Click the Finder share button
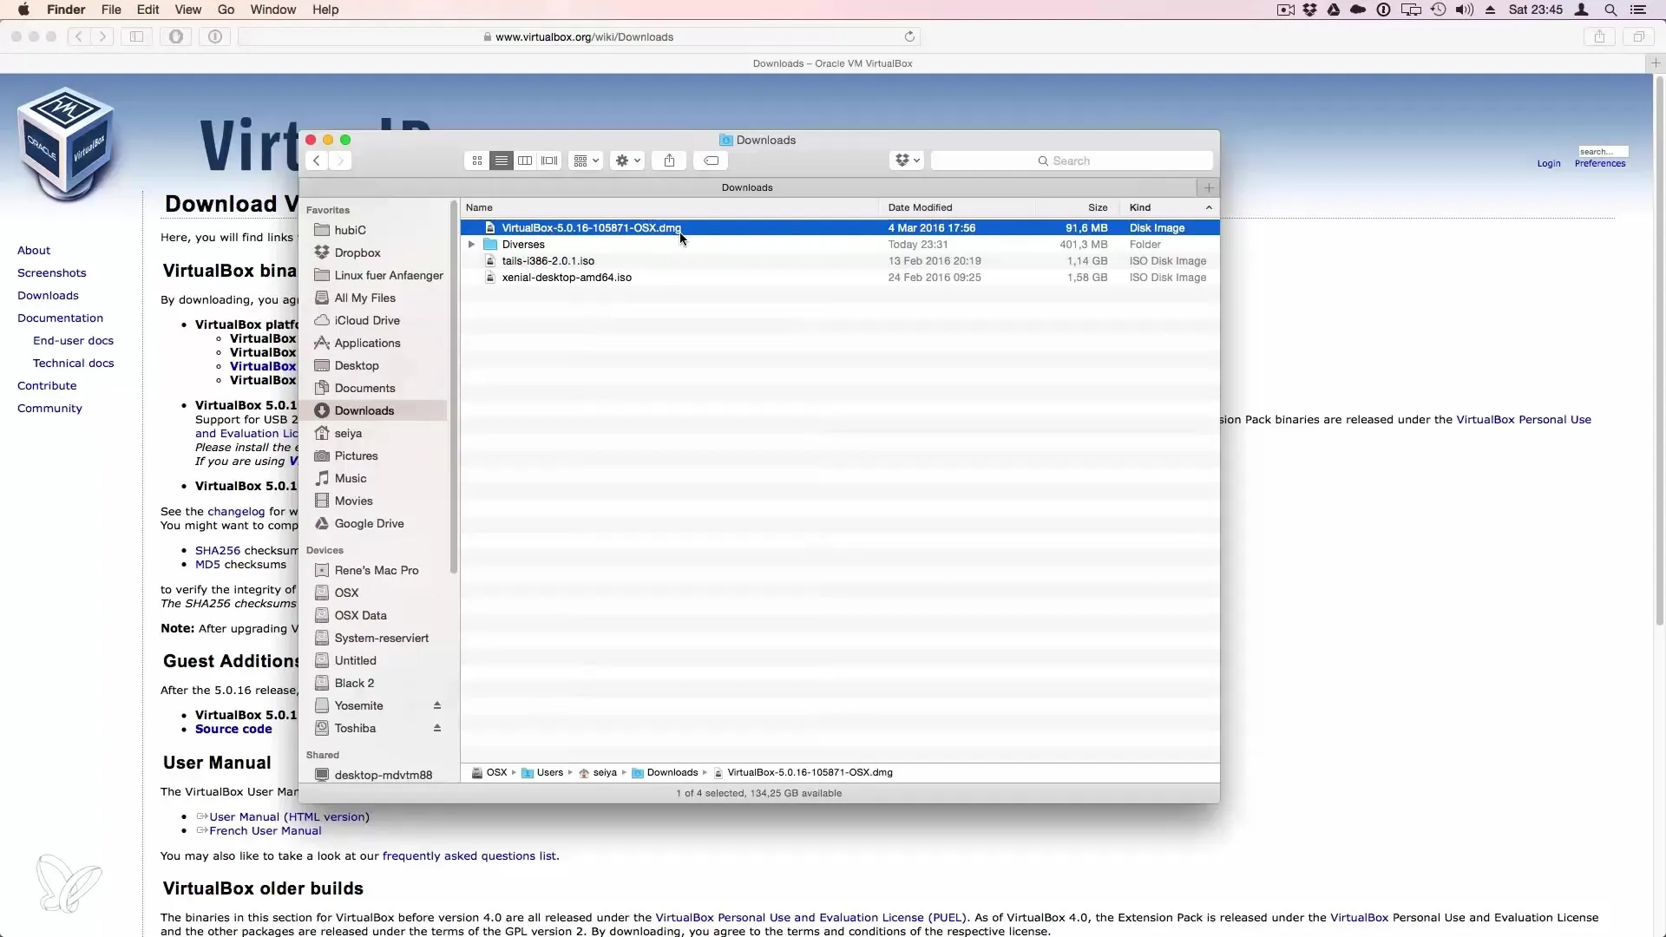 (669, 161)
